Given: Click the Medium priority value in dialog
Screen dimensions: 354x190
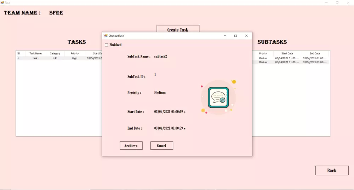Looking at the screenshot, I should (160, 93).
